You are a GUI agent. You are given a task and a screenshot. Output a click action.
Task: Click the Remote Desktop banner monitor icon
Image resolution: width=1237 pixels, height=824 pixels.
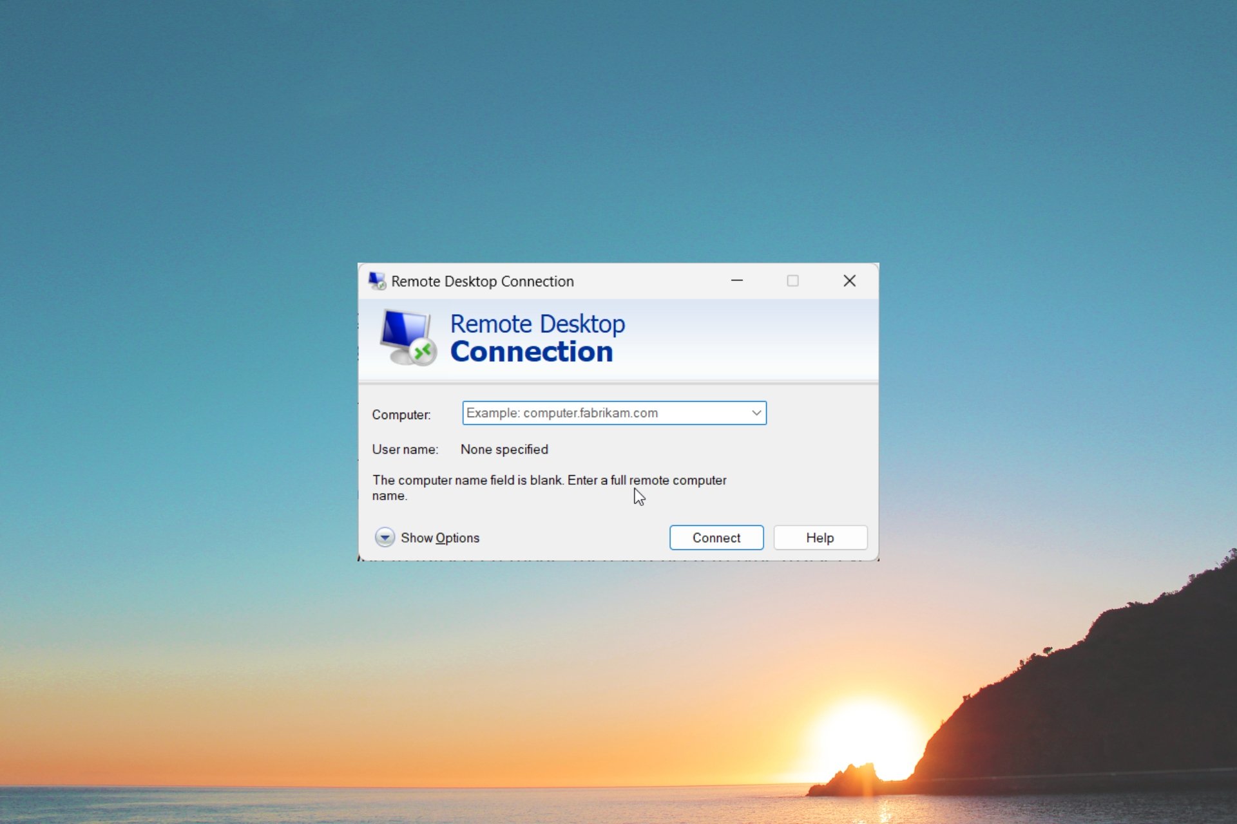coord(408,337)
